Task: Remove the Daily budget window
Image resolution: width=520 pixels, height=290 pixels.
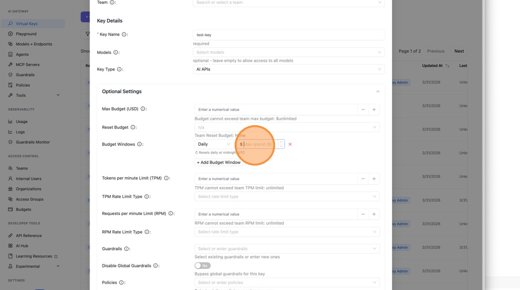Action: pos(290,144)
